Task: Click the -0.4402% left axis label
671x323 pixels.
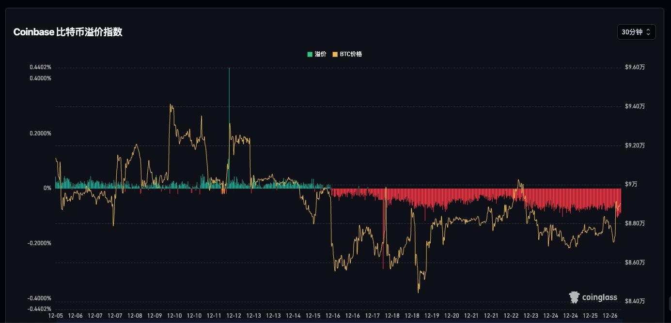Action: point(39,309)
